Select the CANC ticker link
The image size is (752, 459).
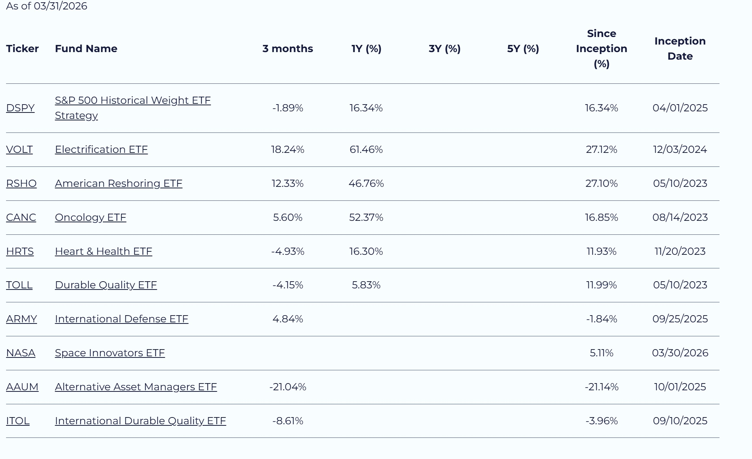(x=21, y=217)
